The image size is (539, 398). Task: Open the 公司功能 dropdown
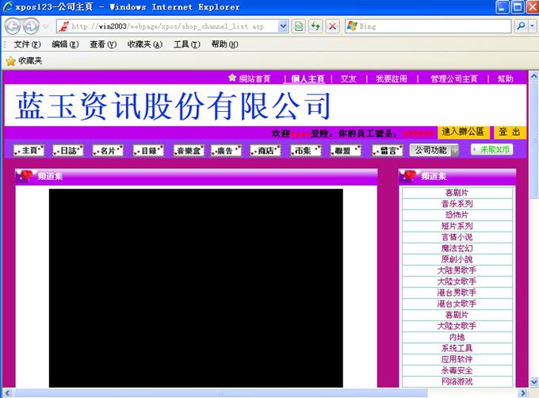pos(434,150)
